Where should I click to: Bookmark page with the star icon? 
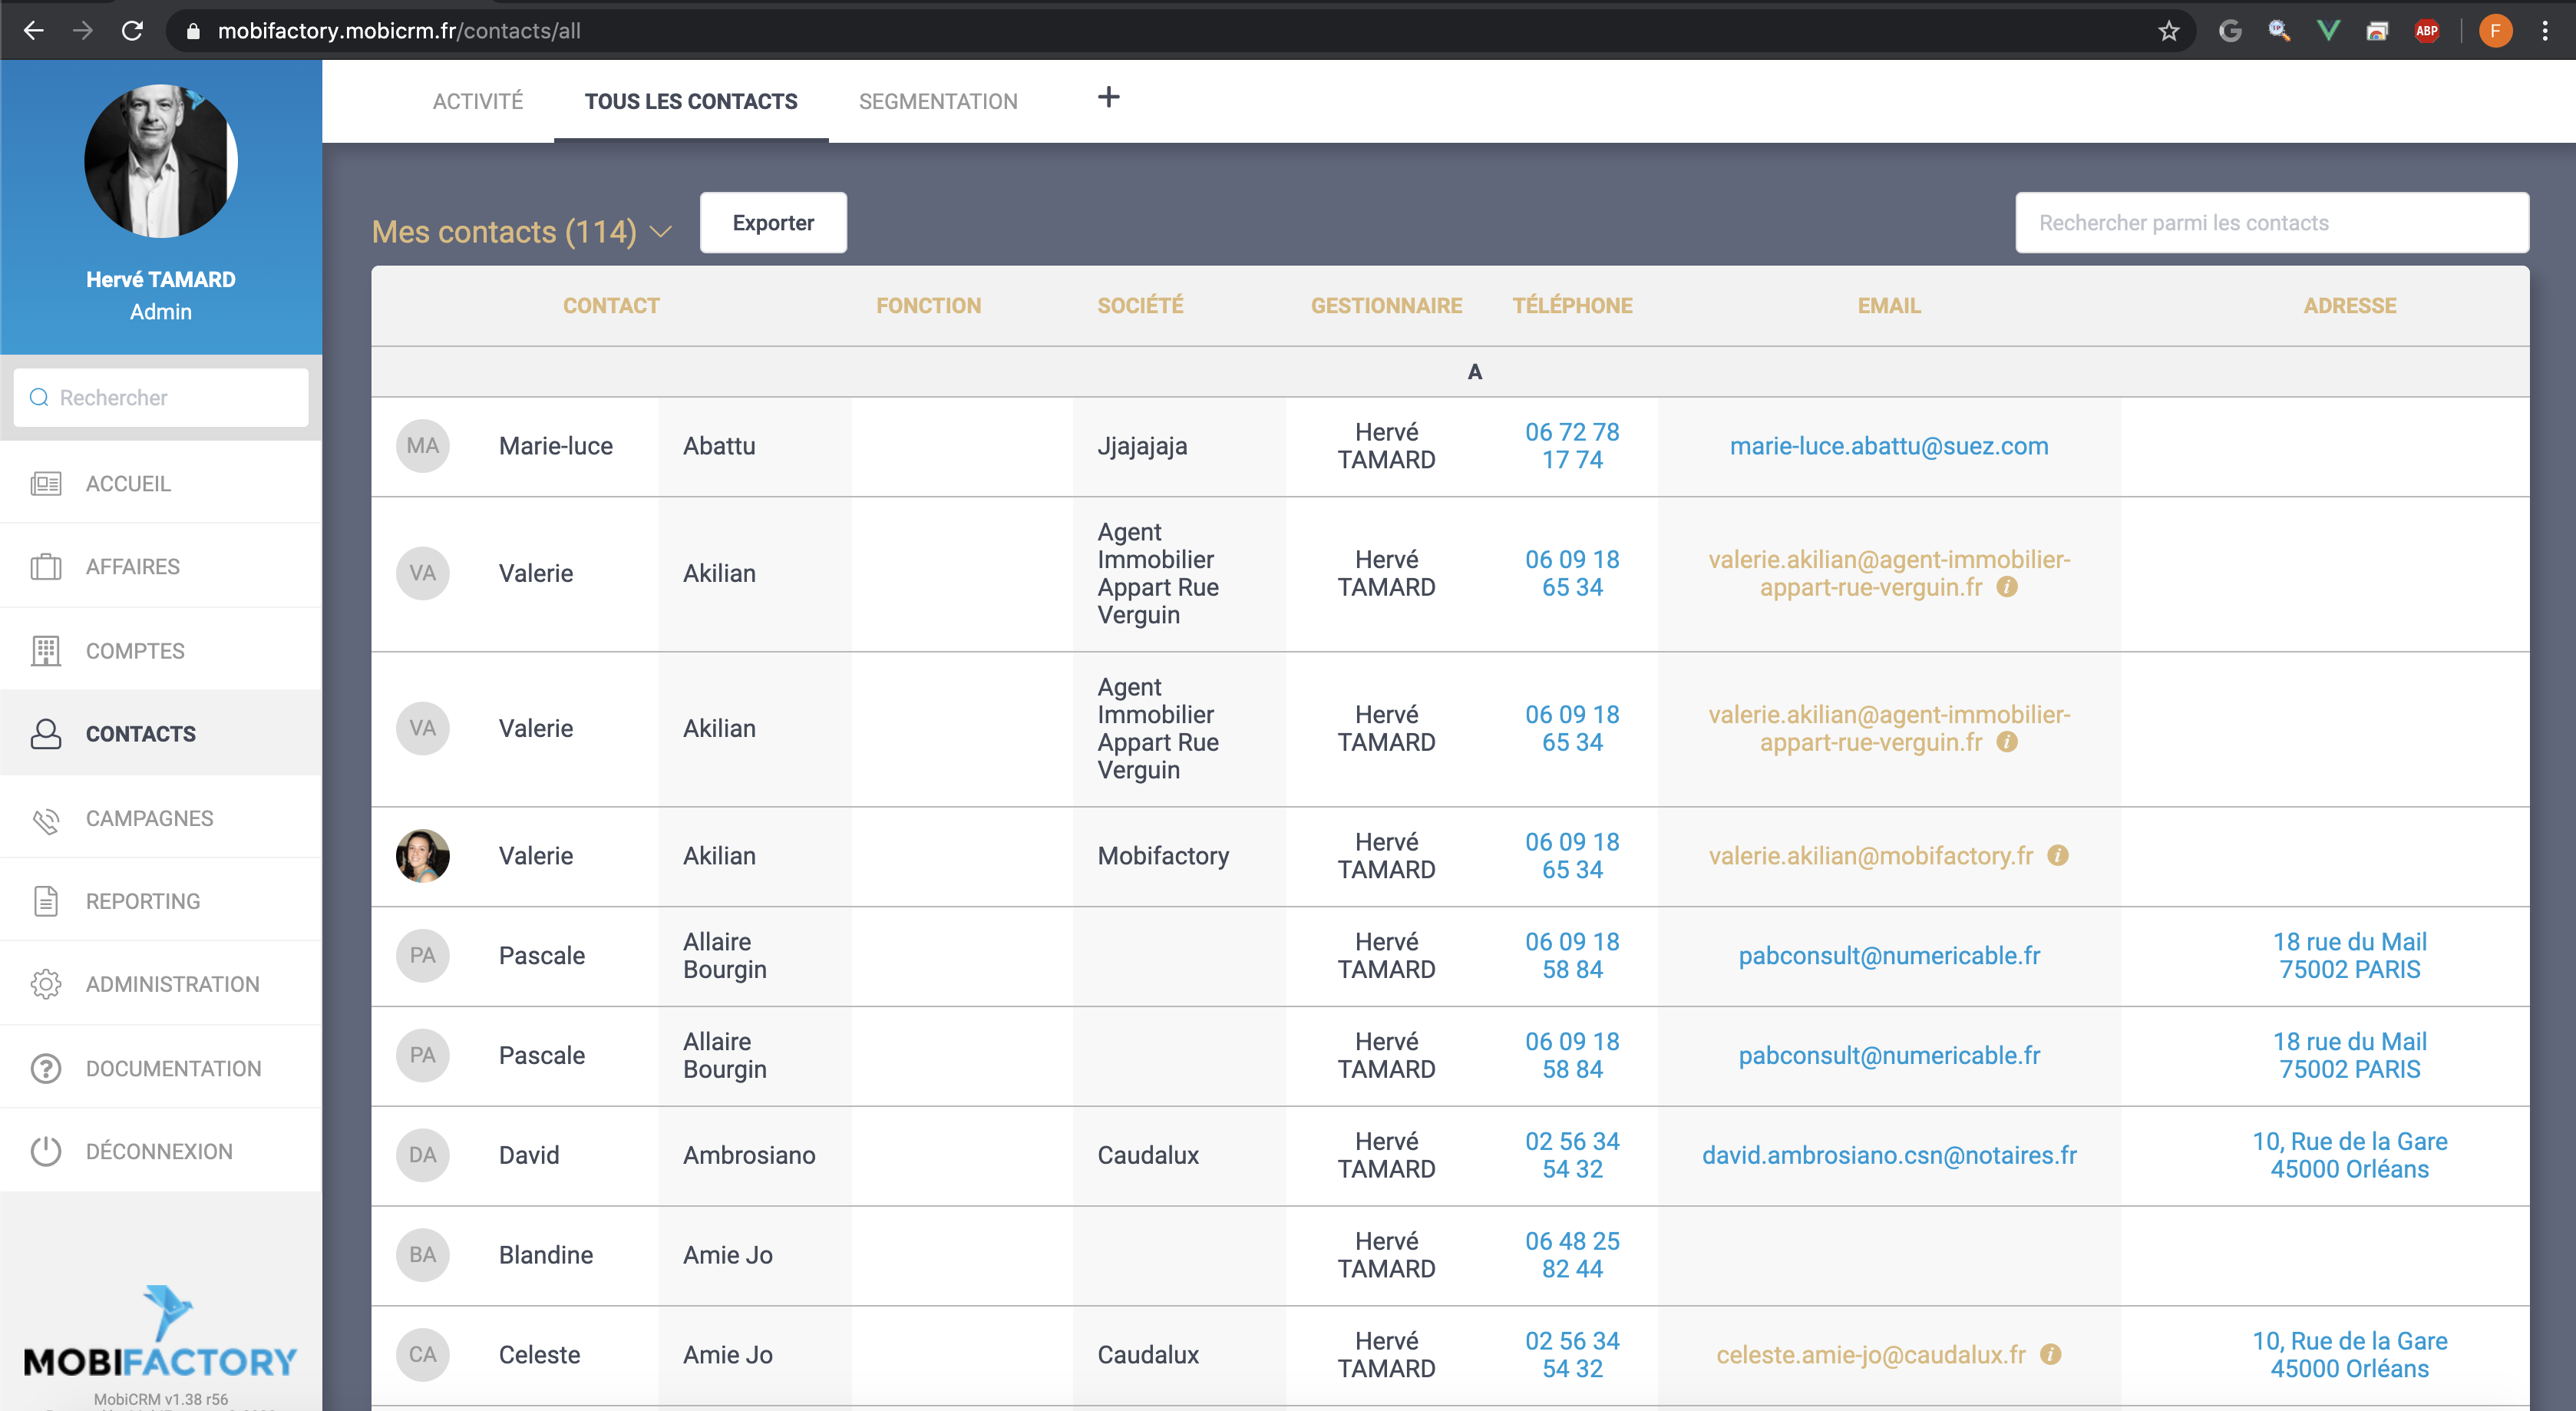[2168, 31]
